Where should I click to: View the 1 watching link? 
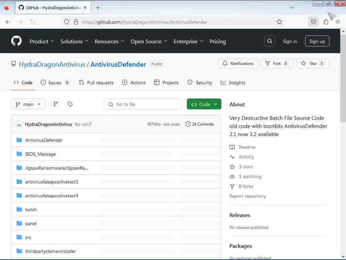pyautogui.click(x=245, y=176)
